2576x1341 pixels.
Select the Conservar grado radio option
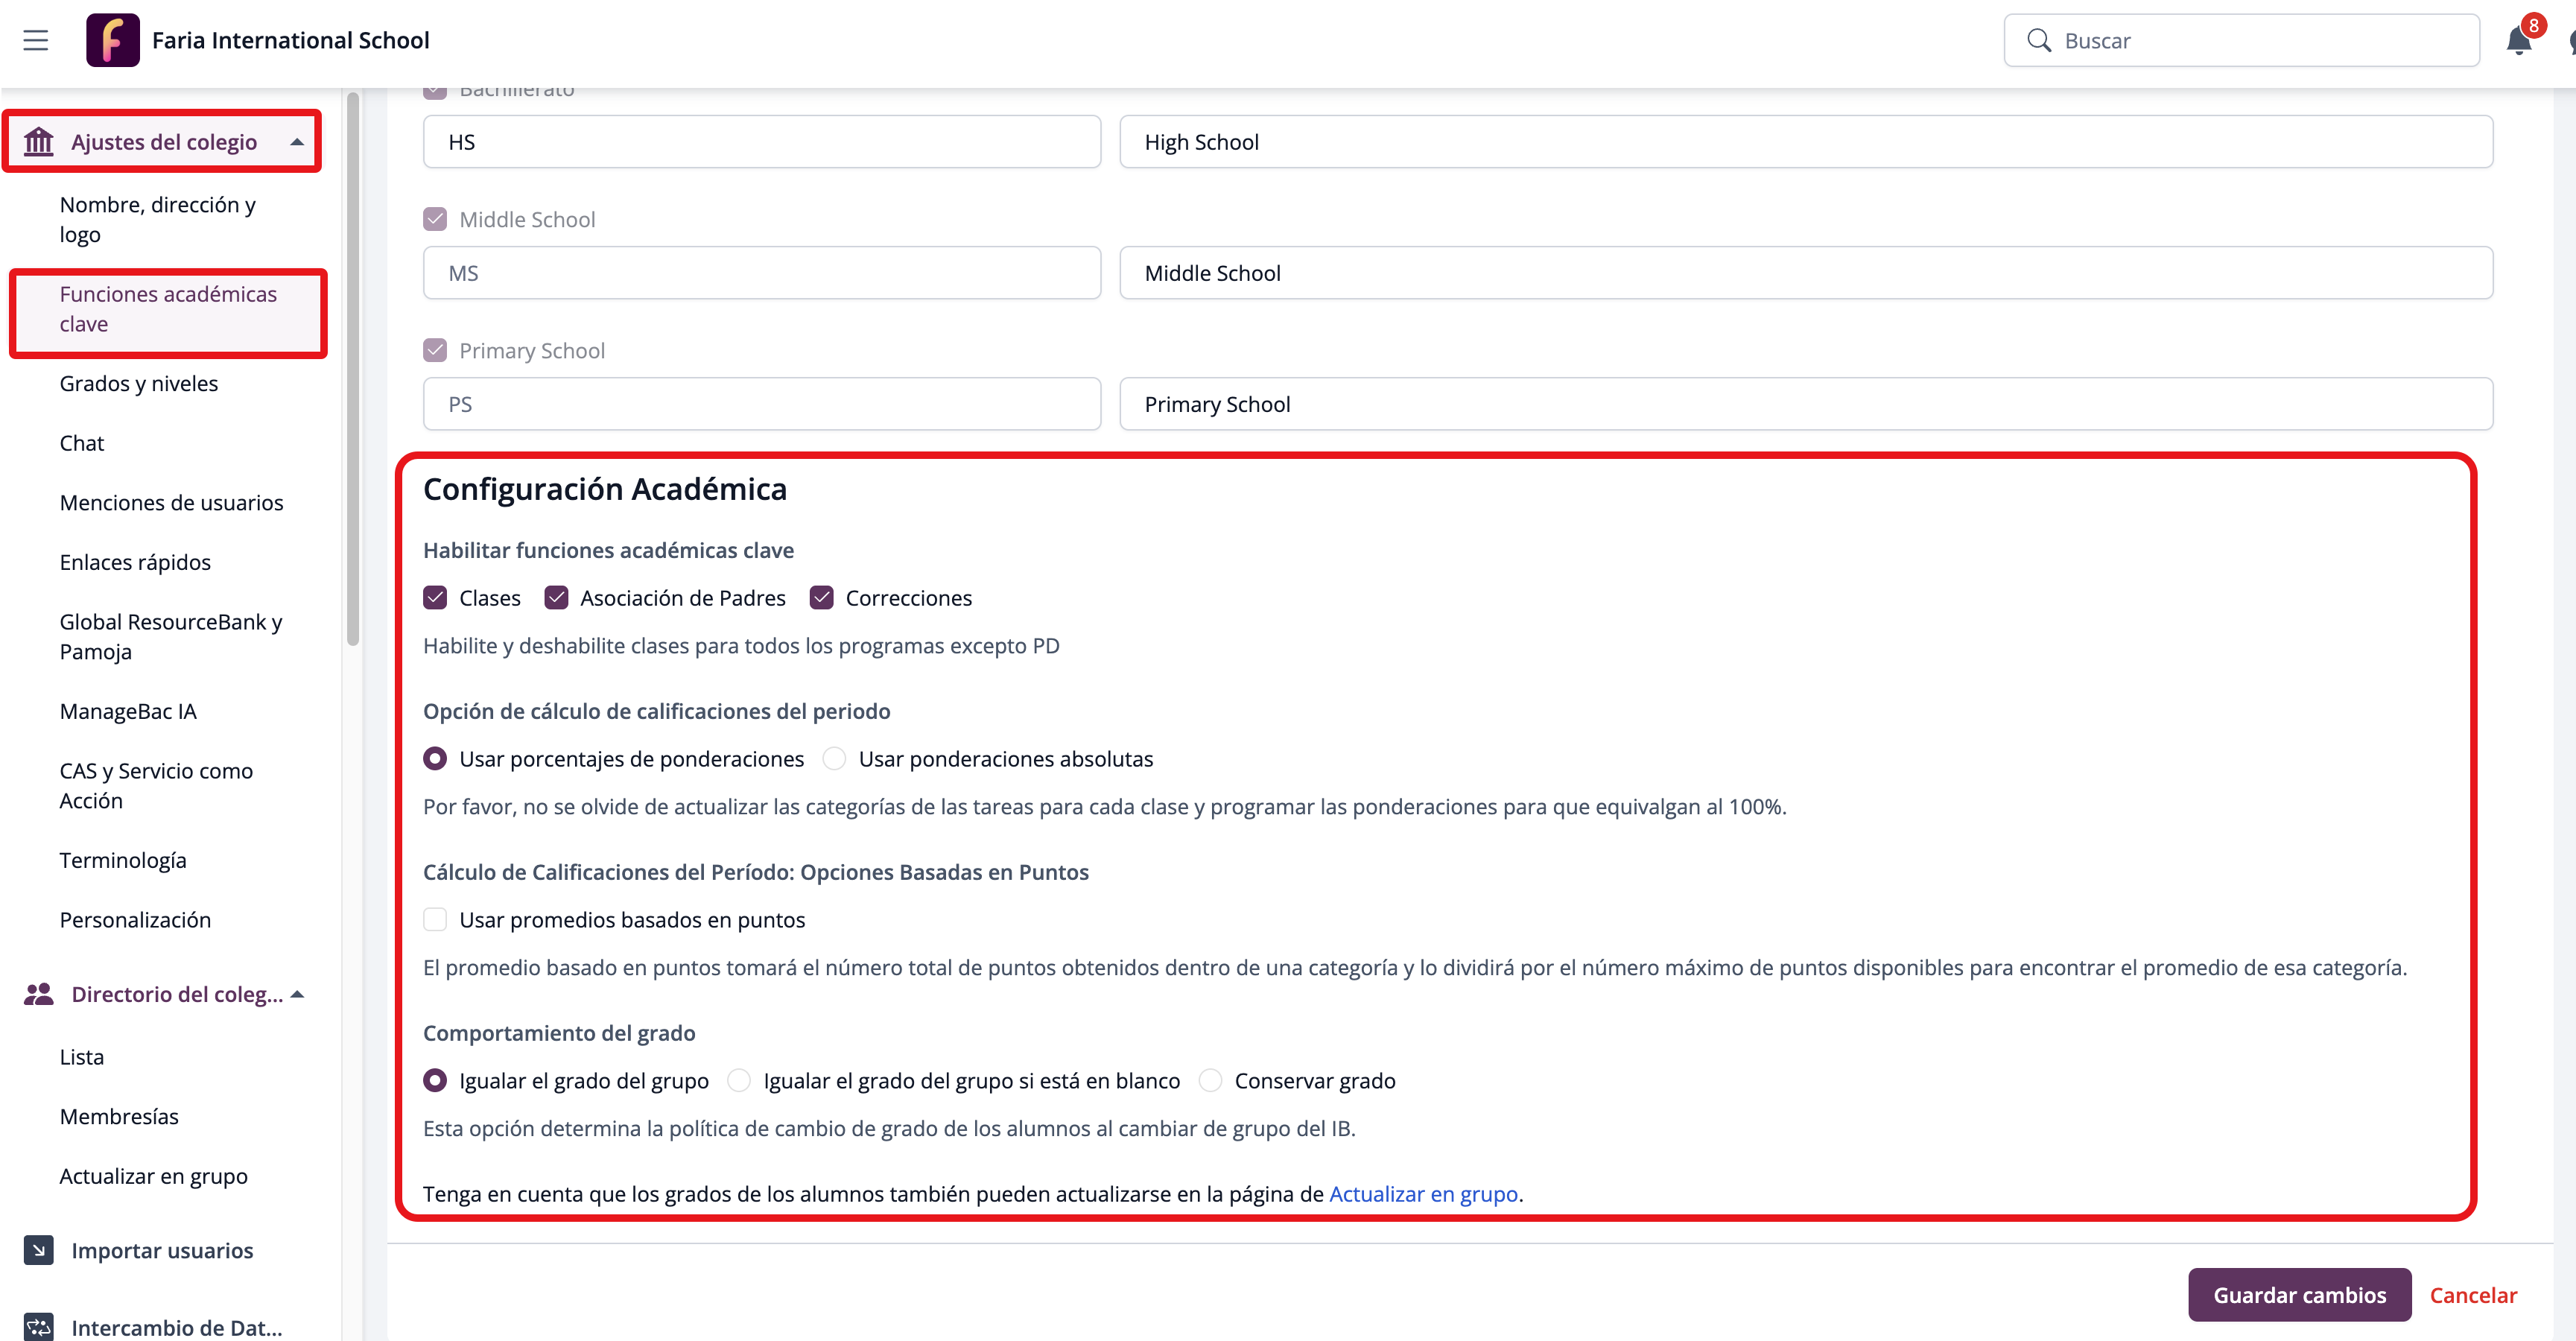point(1210,1081)
